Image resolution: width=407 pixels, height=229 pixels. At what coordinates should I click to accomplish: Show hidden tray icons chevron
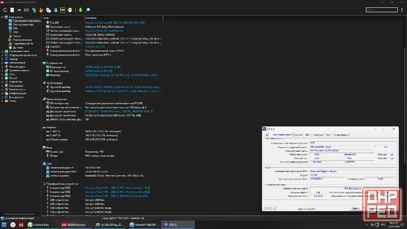pos(367,225)
